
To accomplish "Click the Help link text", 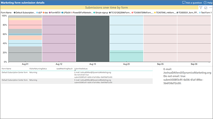I will (x=210, y=3).
